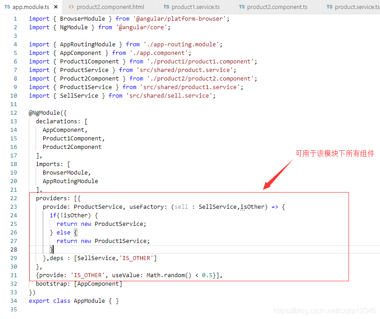Image resolution: width=380 pixels, height=319 pixels.
Task: Click 'Product1Component' in the line 6 import
Action: coord(90,62)
